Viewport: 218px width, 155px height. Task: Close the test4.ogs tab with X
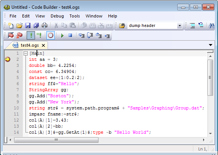point(43,46)
